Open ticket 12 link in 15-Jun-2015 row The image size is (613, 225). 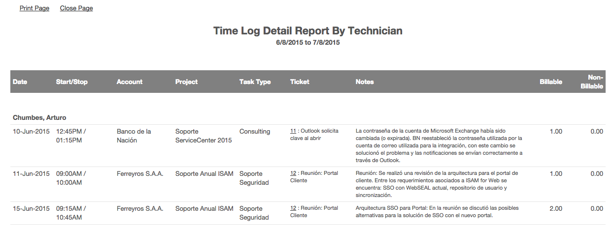(x=293, y=208)
